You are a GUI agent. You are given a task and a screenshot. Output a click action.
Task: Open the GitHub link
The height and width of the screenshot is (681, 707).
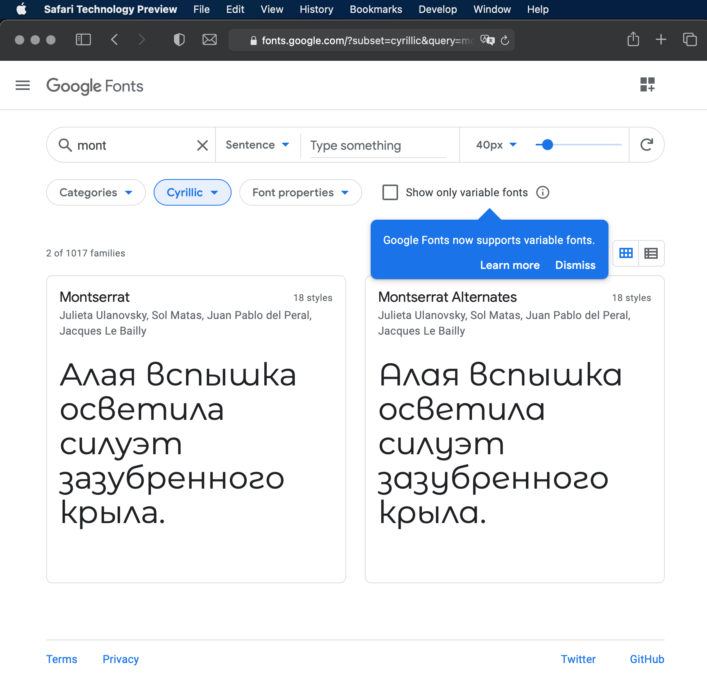pyautogui.click(x=647, y=659)
